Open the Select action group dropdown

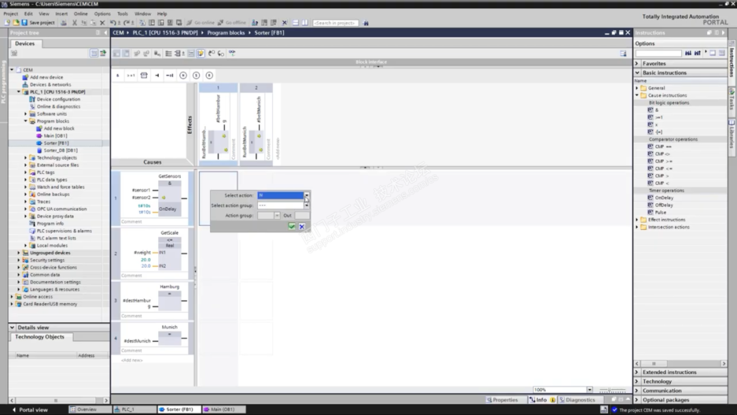point(306,205)
